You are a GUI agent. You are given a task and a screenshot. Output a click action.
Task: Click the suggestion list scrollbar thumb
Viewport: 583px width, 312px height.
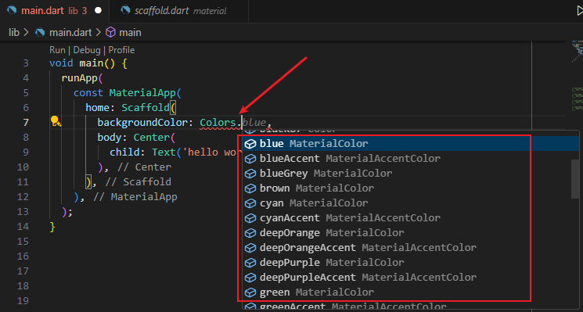pyautogui.click(x=575, y=179)
